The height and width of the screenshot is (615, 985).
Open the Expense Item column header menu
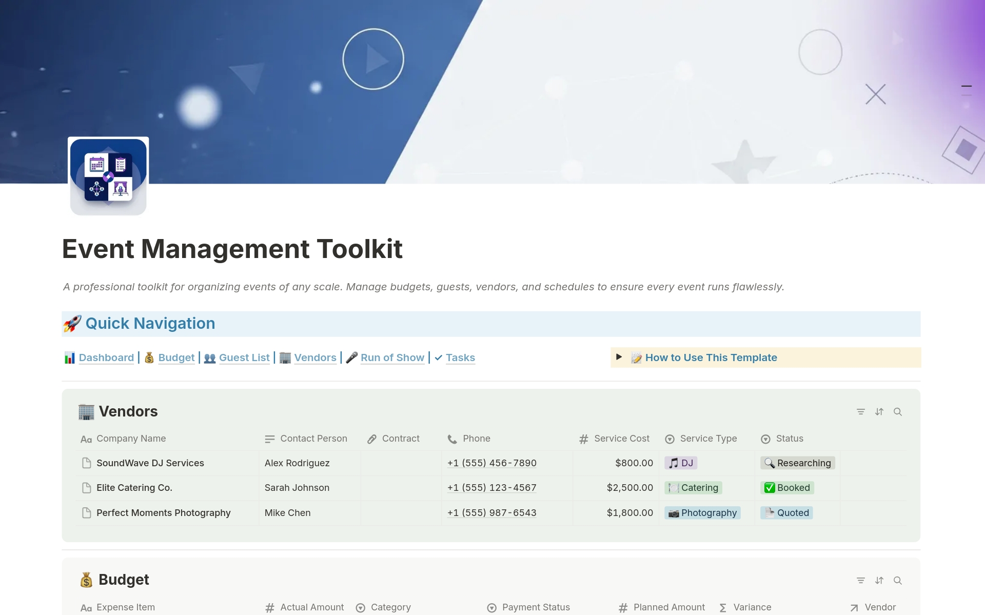pyautogui.click(x=117, y=608)
